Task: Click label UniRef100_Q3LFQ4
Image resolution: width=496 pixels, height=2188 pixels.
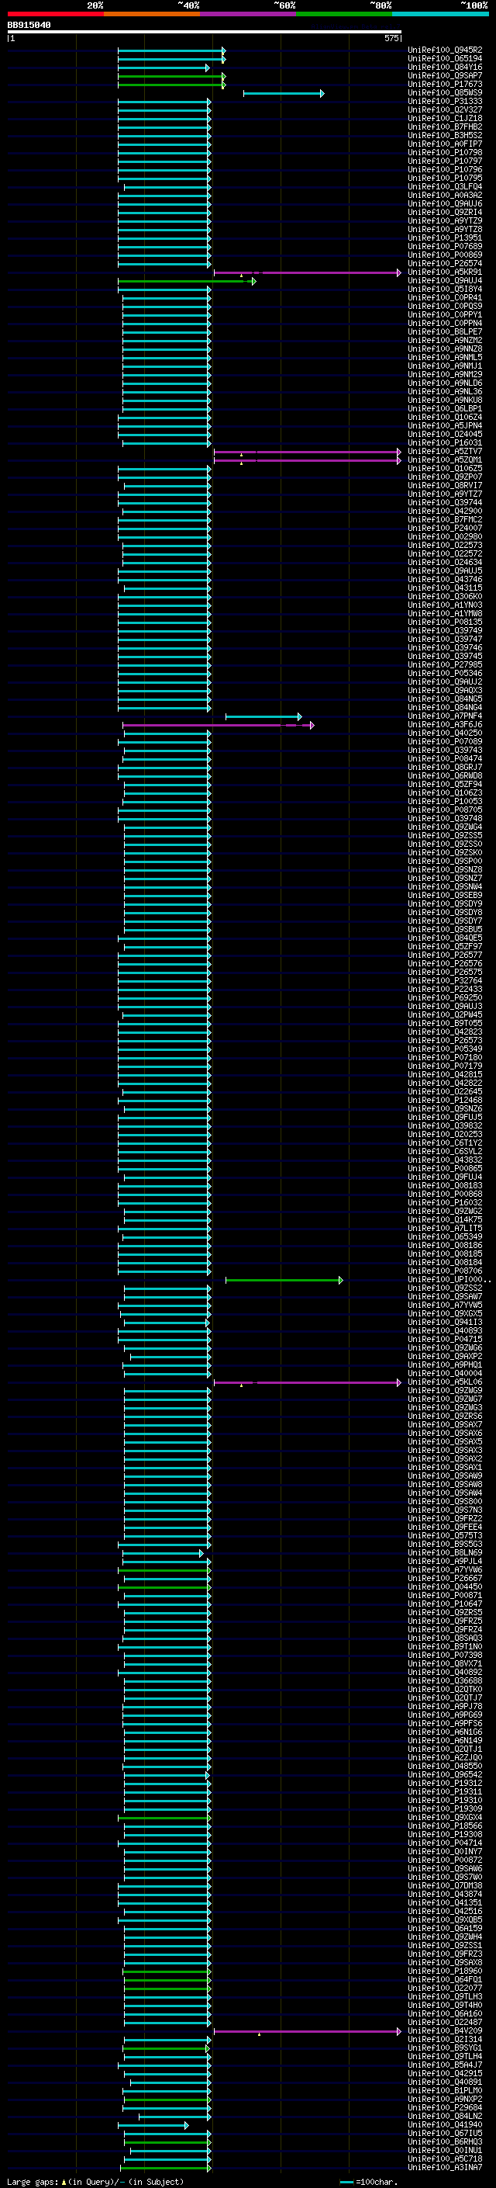Action: coord(433,186)
